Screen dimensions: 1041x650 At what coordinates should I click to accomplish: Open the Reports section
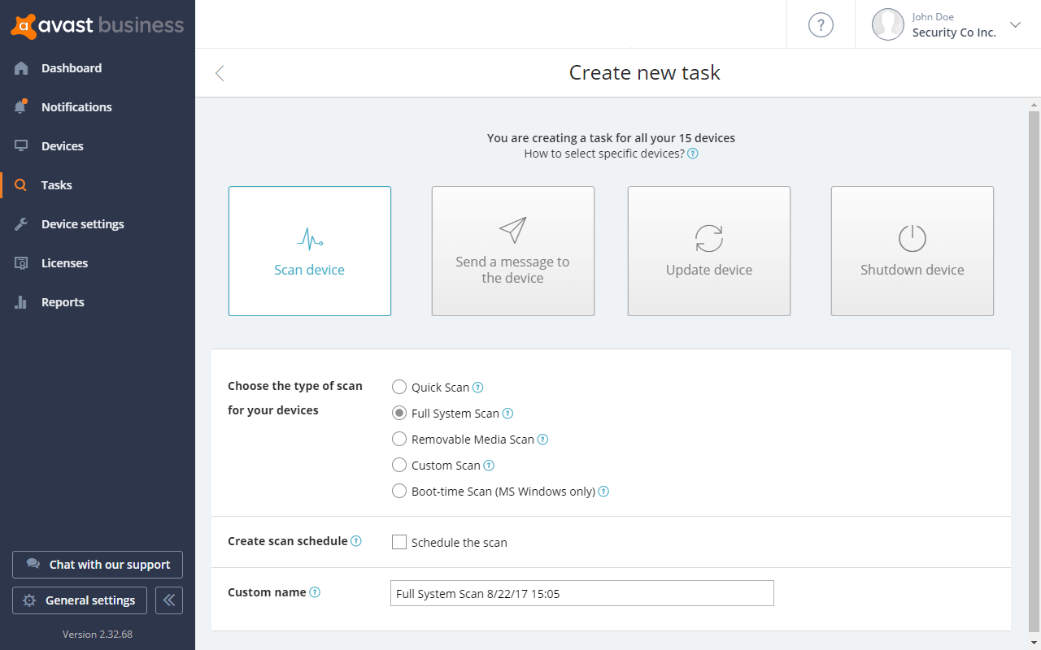pyautogui.click(x=63, y=301)
